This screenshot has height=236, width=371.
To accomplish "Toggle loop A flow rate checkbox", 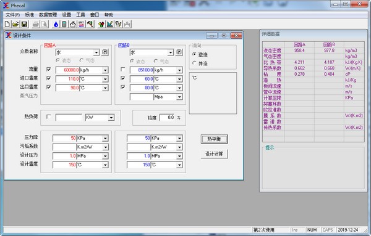I will point(49,69).
